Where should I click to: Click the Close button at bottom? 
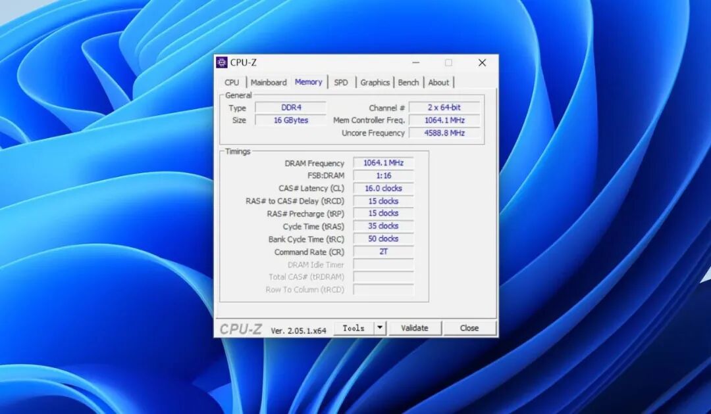[x=469, y=329]
